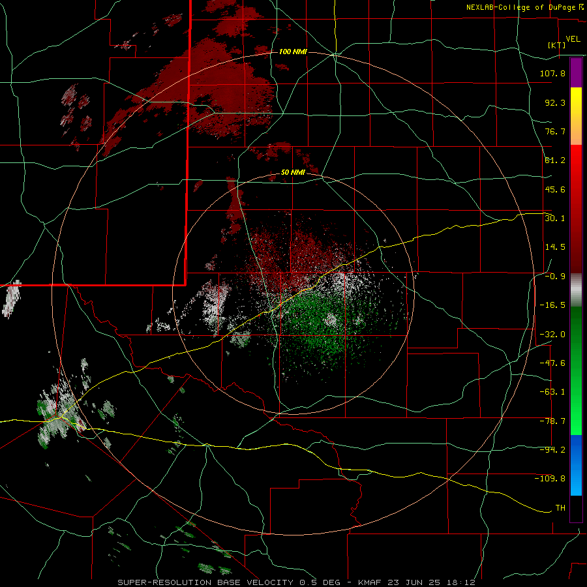Click the blue segment of the color bar

pyautogui.click(x=576, y=465)
